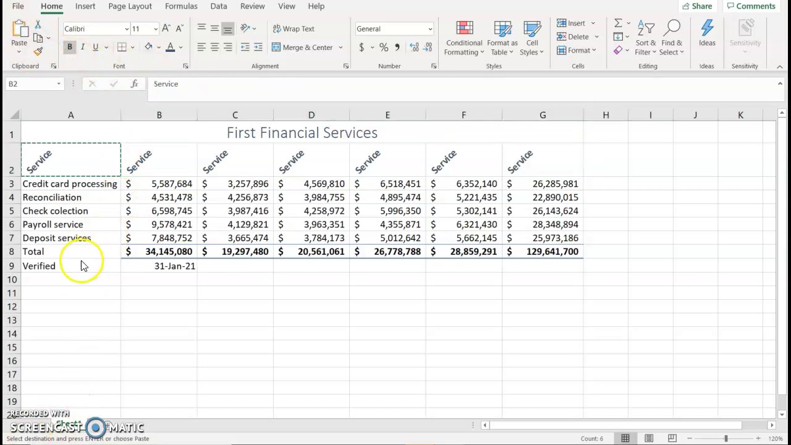Screen dimensions: 791x445
Task: Switch to the Formulas ribbon tab
Action: (x=181, y=6)
